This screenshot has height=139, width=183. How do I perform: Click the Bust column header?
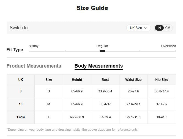click(105, 80)
